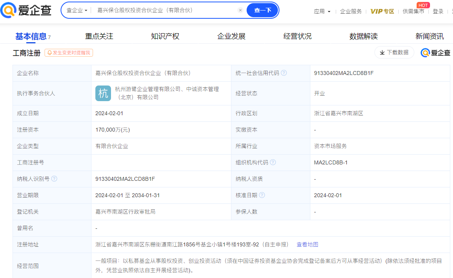The width and height of the screenshot is (453, 278).
Task: Click the registered address text
Action: pyautogui.click(x=192, y=244)
